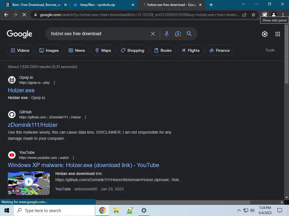Open Holzer.exe Gpop.io result
289x216 pixels.
tap(21, 90)
